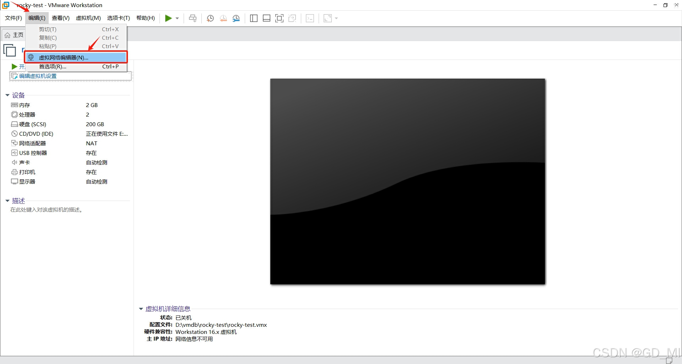The width and height of the screenshot is (682, 364).
Task: Click the revert to snapshot icon
Action: point(223,18)
